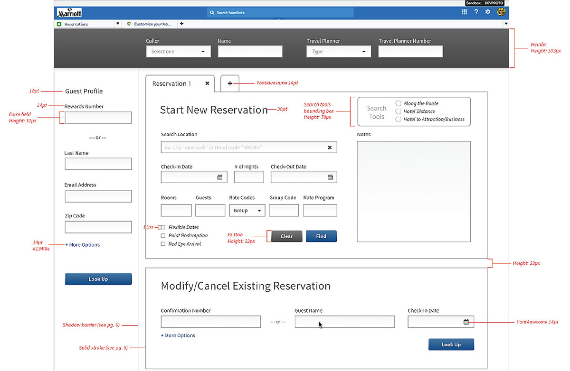Click the Search Salesforce box
The width and height of the screenshot is (570, 371).
click(x=280, y=13)
